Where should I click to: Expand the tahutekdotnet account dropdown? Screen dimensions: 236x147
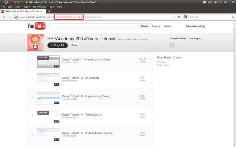tap(203, 26)
